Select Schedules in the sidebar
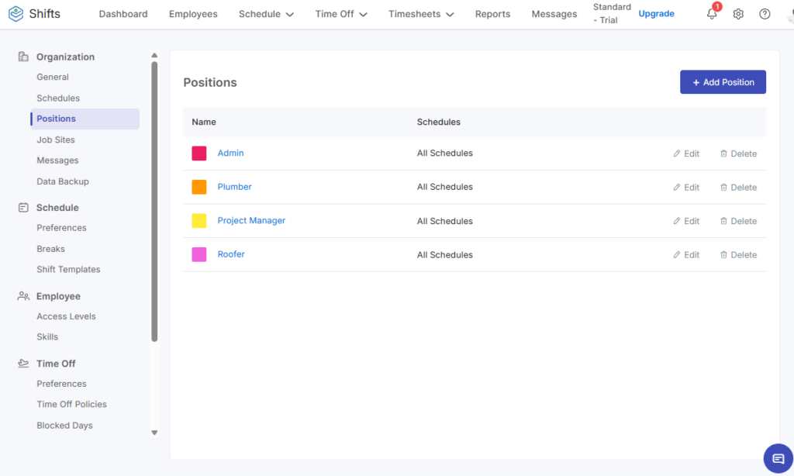Image resolution: width=794 pixels, height=476 pixels. [x=58, y=98]
